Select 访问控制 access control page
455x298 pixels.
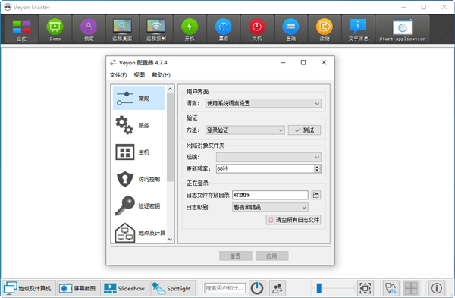point(139,179)
